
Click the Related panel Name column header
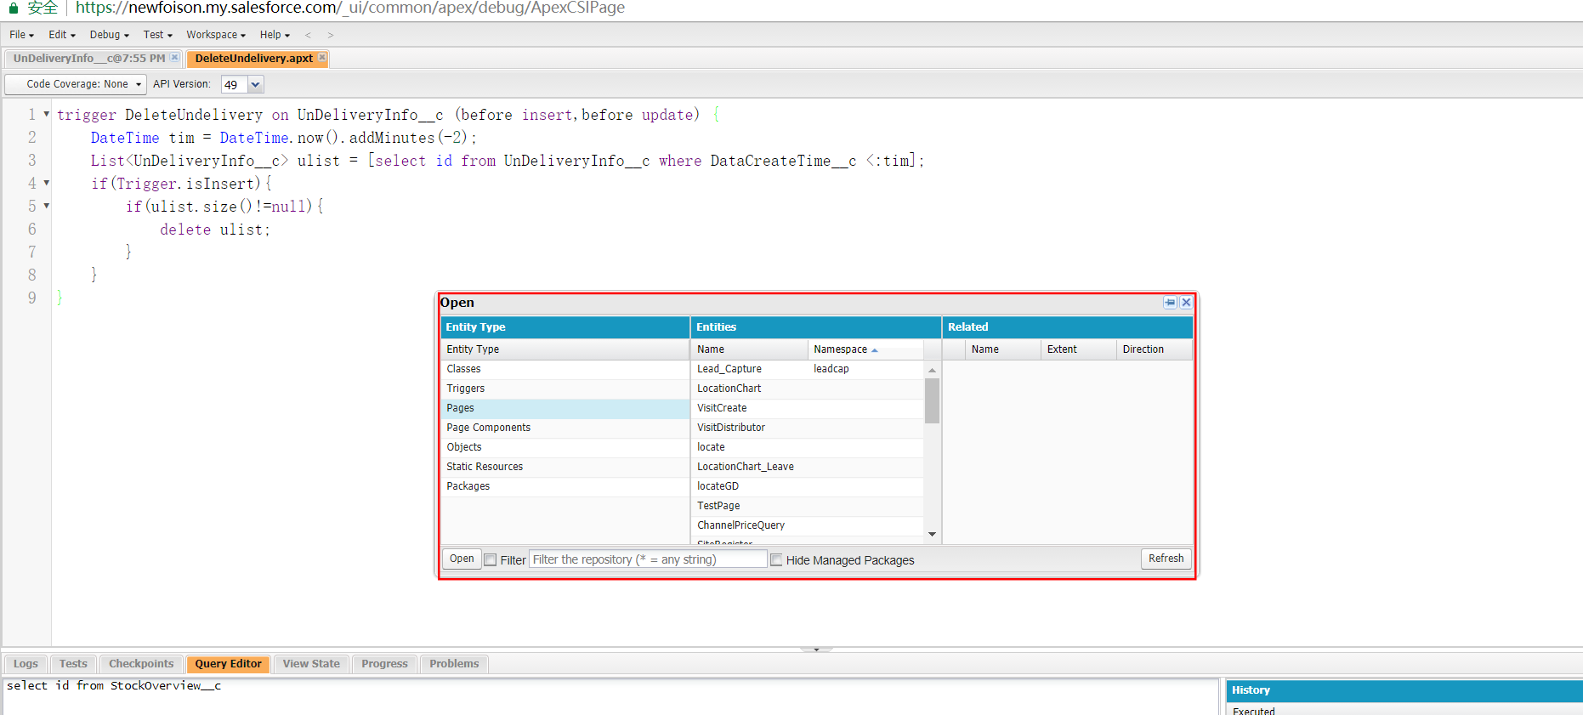(x=1002, y=349)
